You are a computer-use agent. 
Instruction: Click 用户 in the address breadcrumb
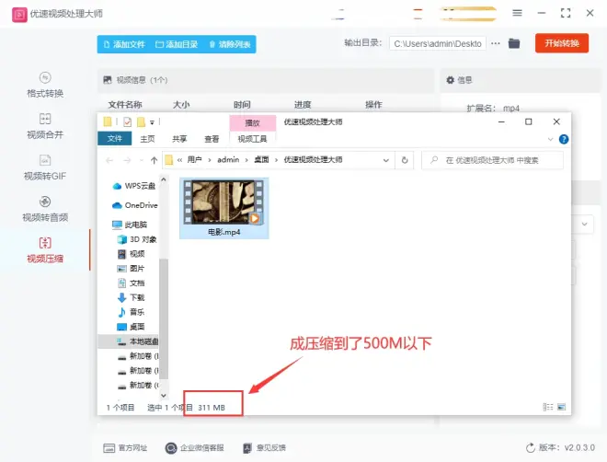click(194, 159)
